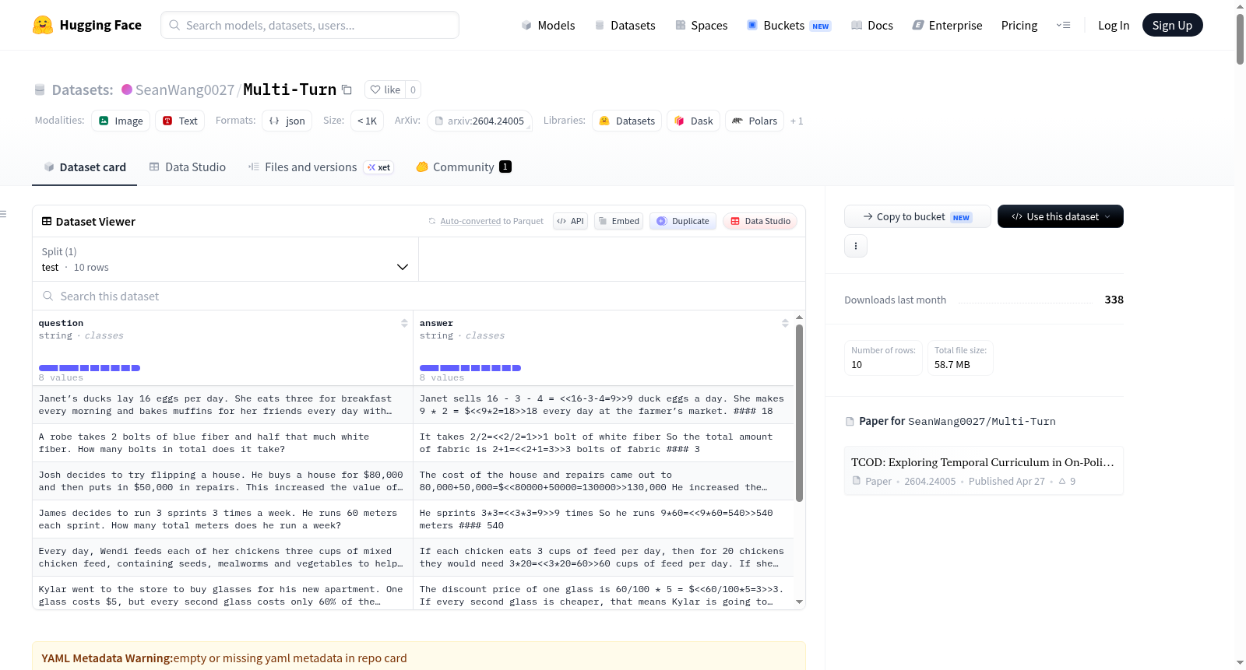1246x670 pixels.
Task: Duplicate the dataset
Action: [683, 221]
